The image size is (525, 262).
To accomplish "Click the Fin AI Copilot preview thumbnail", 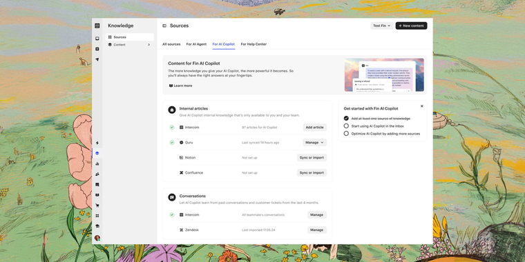I will [384, 75].
